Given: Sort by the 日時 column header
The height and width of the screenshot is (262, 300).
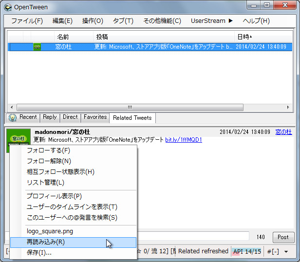Looking at the screenshot, I should [263, 37].
